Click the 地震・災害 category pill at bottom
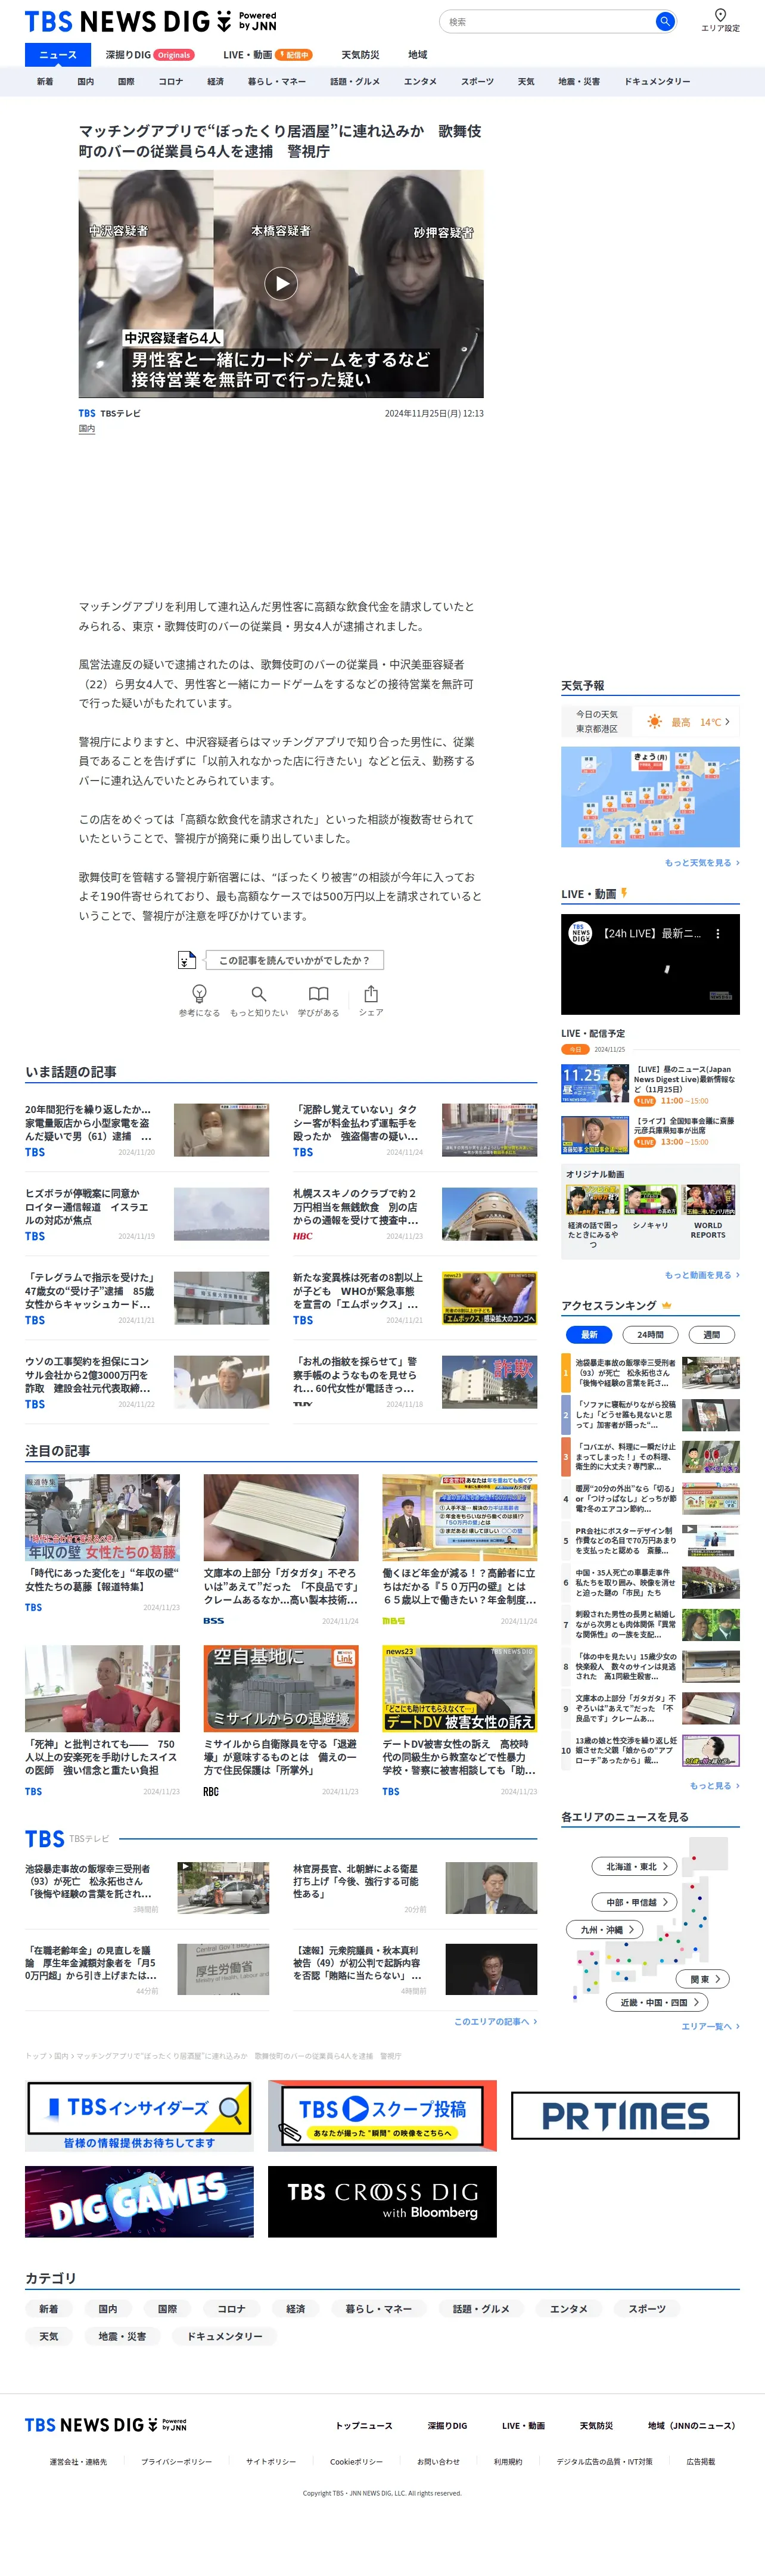 122,2336
